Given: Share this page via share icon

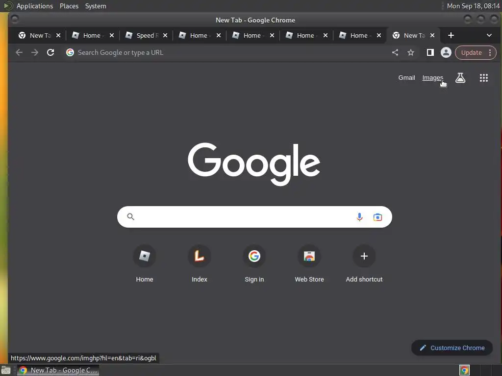Looking at the screenshot, I should tap(395, 52).
